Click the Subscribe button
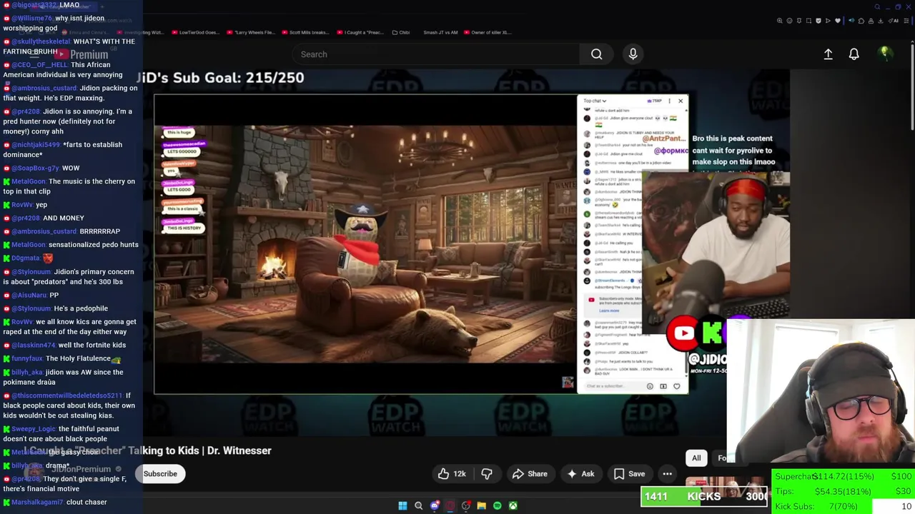Image resolution: width=915 pixels, height=514 pixels. click(160, 474)
